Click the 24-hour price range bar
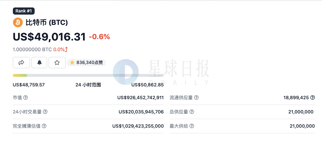The height and width of the screenshot is (144, 322). (88, 75)
